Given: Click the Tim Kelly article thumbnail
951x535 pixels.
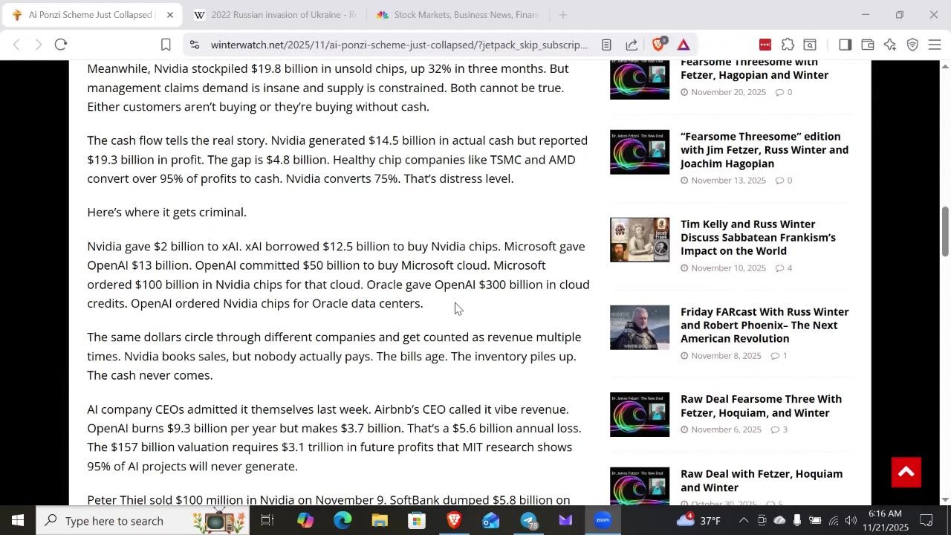Looking at the screenshot, I should click(x=640, y=240).
